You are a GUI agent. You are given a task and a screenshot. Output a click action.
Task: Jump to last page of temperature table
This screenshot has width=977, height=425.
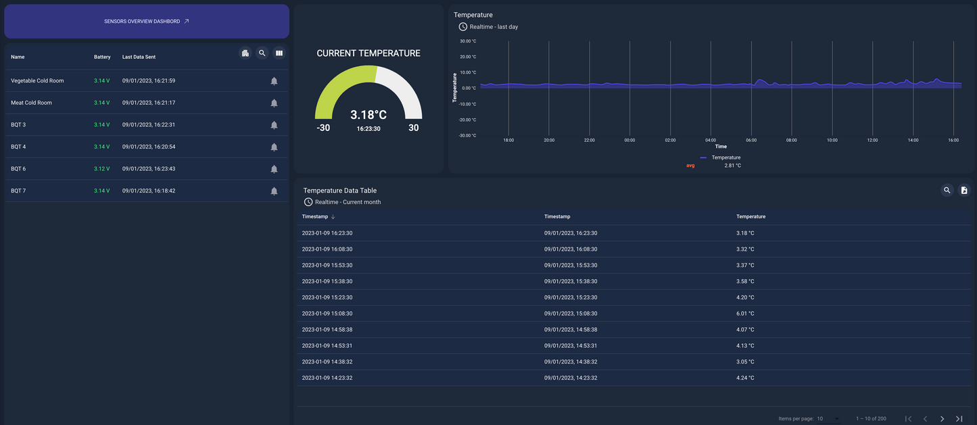click(x=959, y=419)
